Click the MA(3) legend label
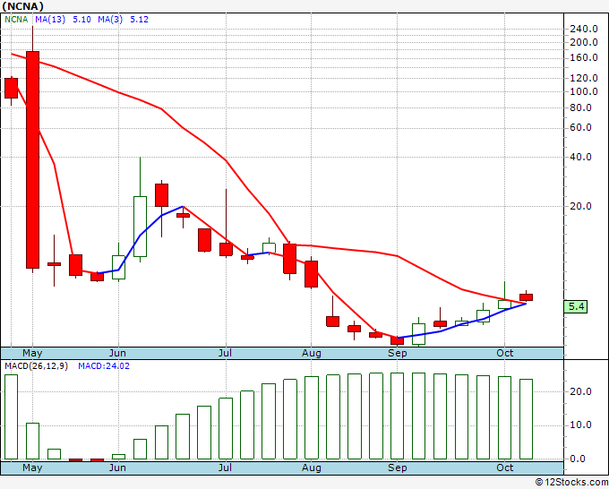Viewport: 609px width, 489px height. click(x=110, y=20)
